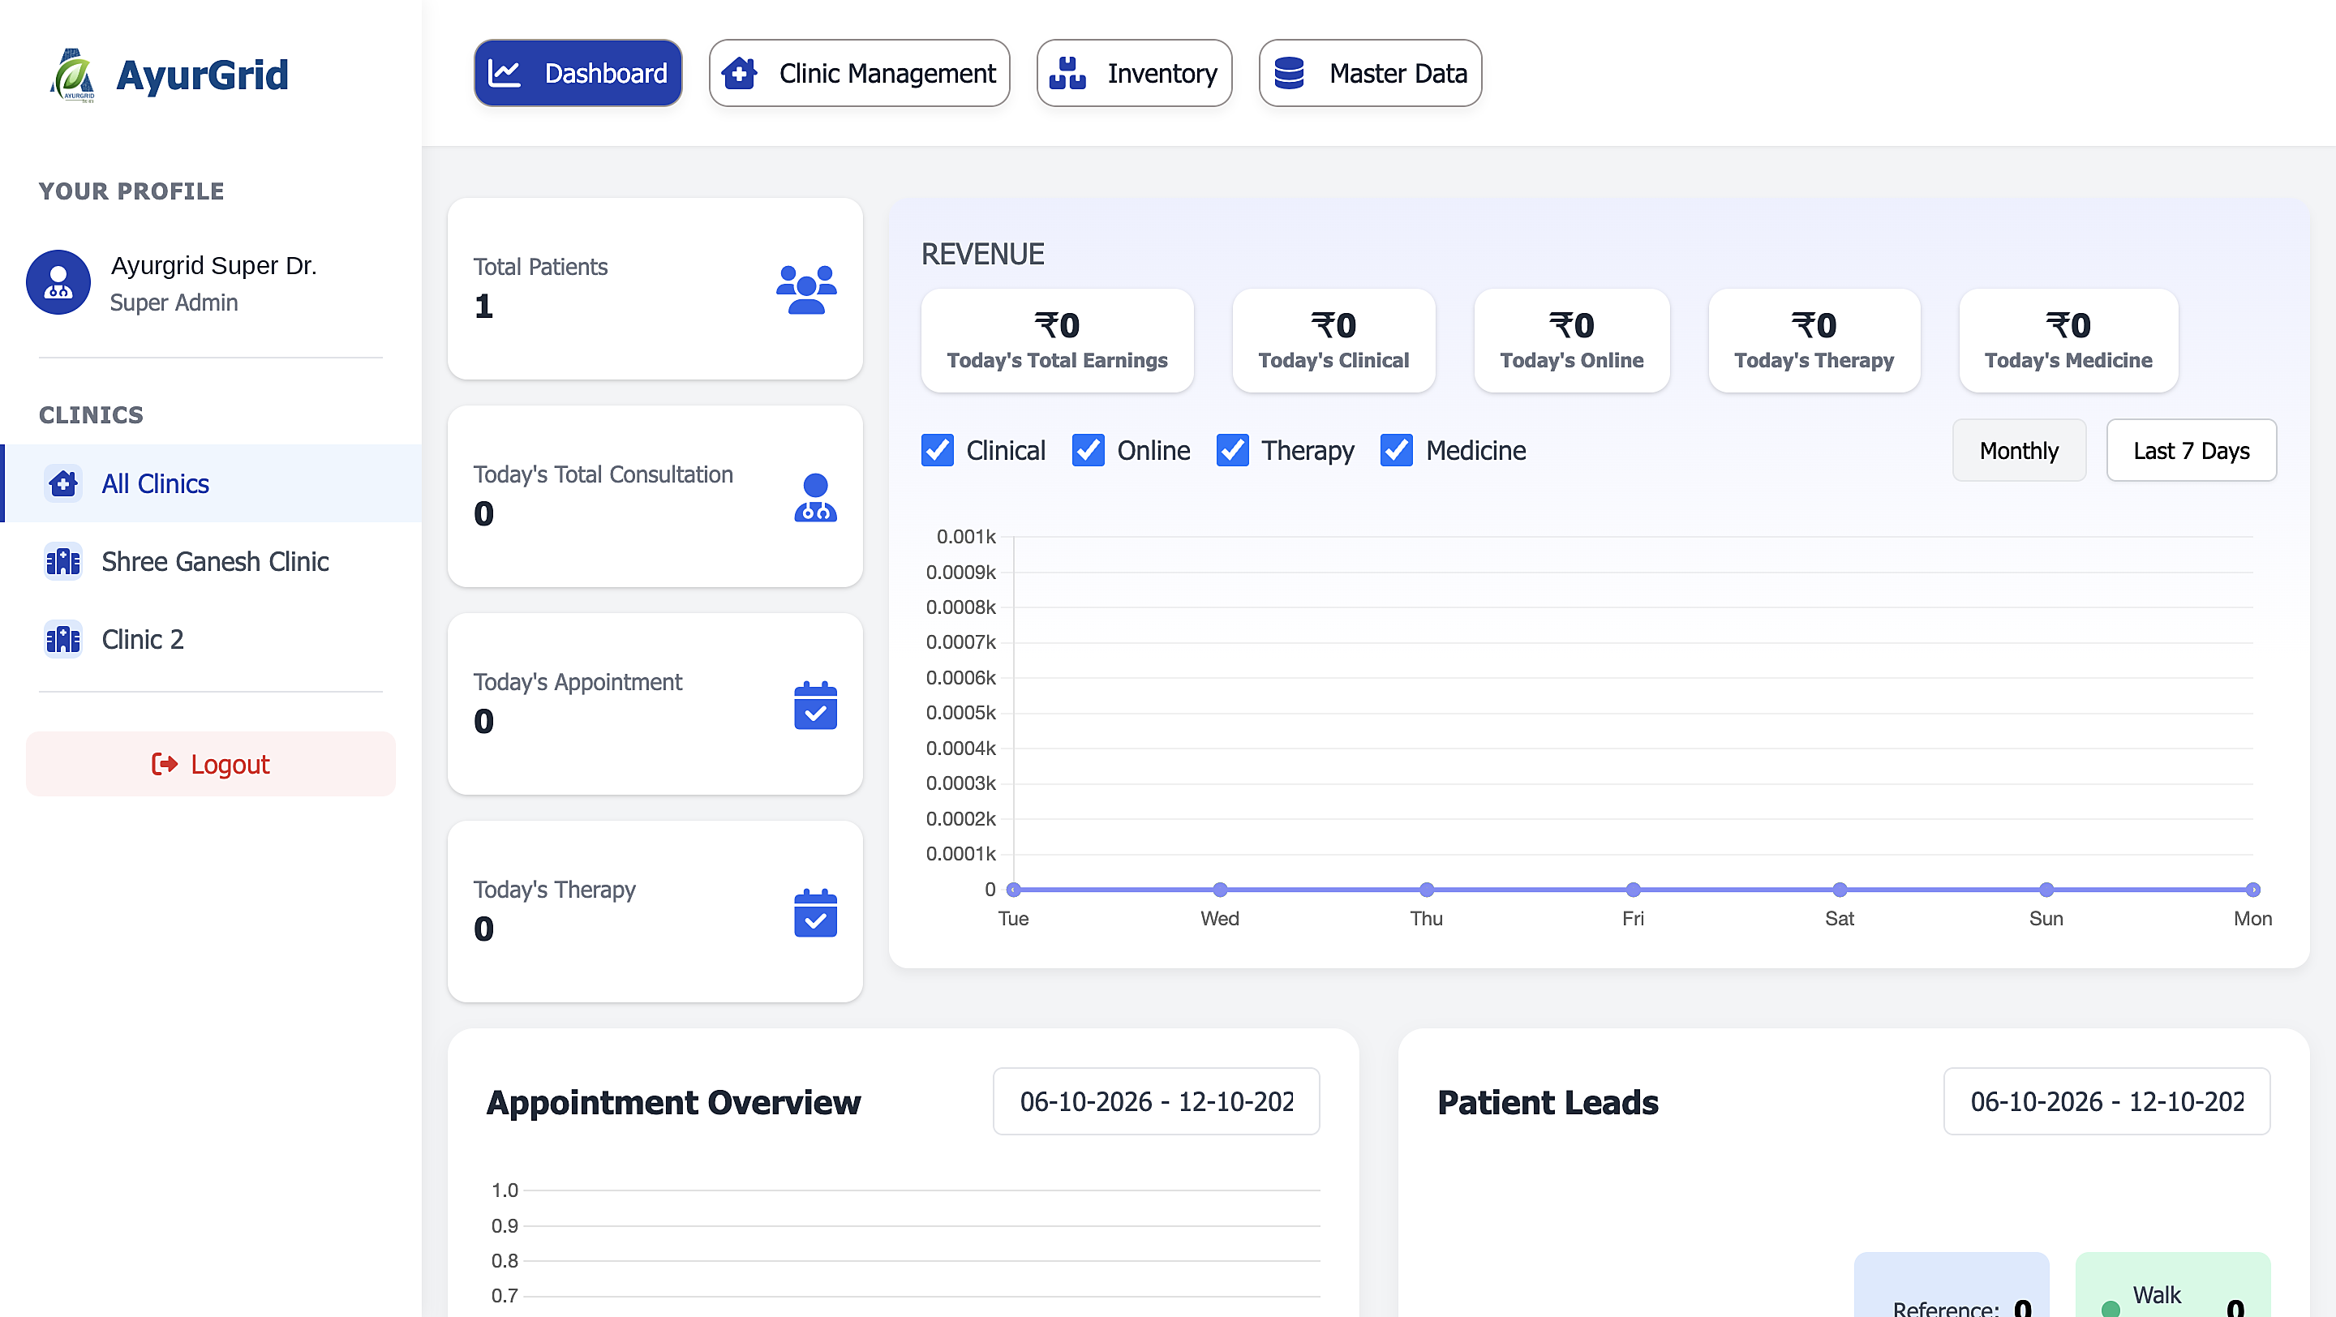This screenshot has height=1317, width=2336.
Task: Click the Ayurgrid Super Dr. profile name
Action: point(213,264)
